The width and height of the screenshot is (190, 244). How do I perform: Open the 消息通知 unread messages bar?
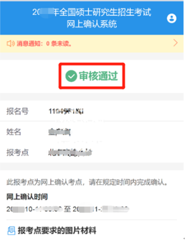92,44
